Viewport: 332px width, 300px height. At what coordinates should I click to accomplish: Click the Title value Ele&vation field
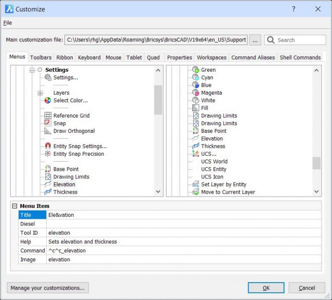pyautogui.click(x=184, y=215)
